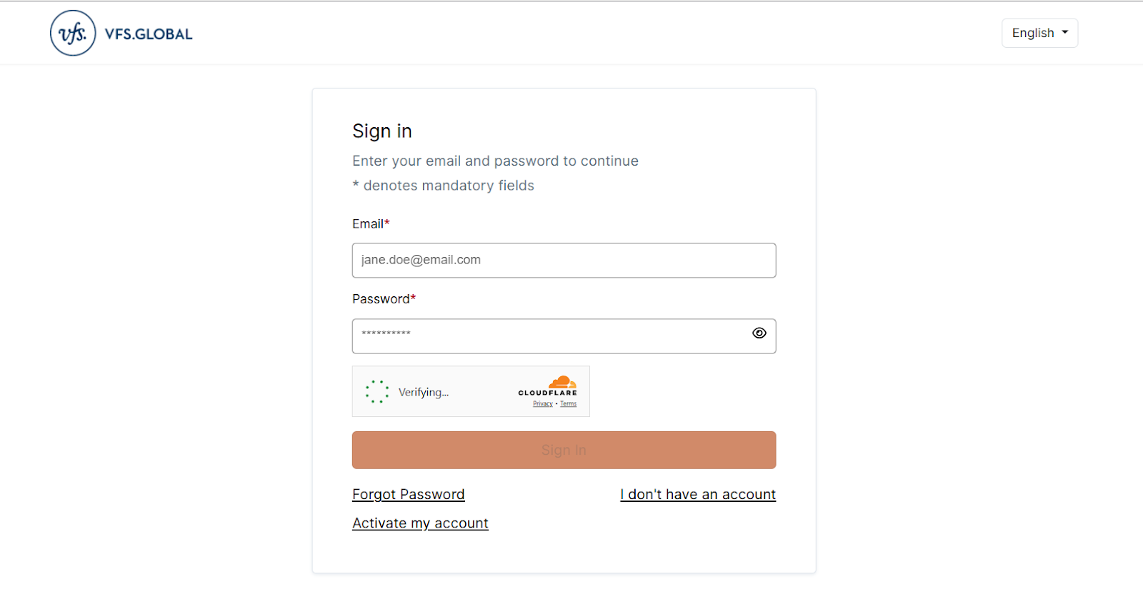Click the Sign in heading
The image size is (1143, 589).
coord(382,131)
